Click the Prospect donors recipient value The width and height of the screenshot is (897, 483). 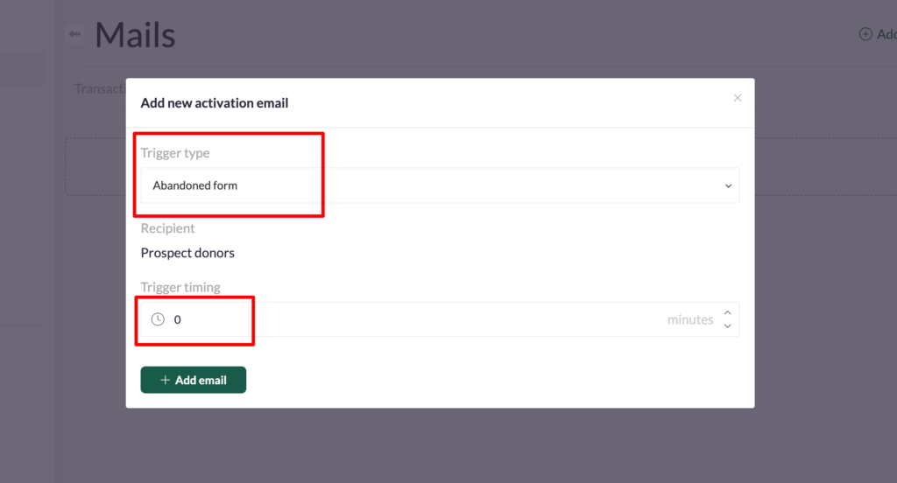[187, 253]
